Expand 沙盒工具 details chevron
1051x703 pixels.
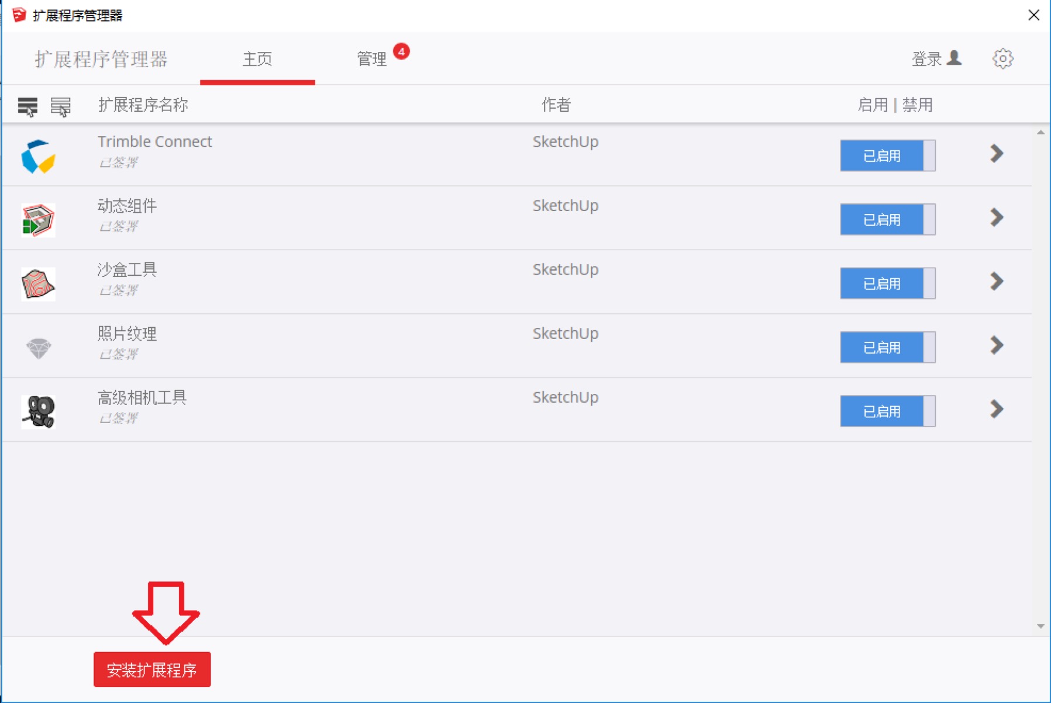[x=997, y=281]
